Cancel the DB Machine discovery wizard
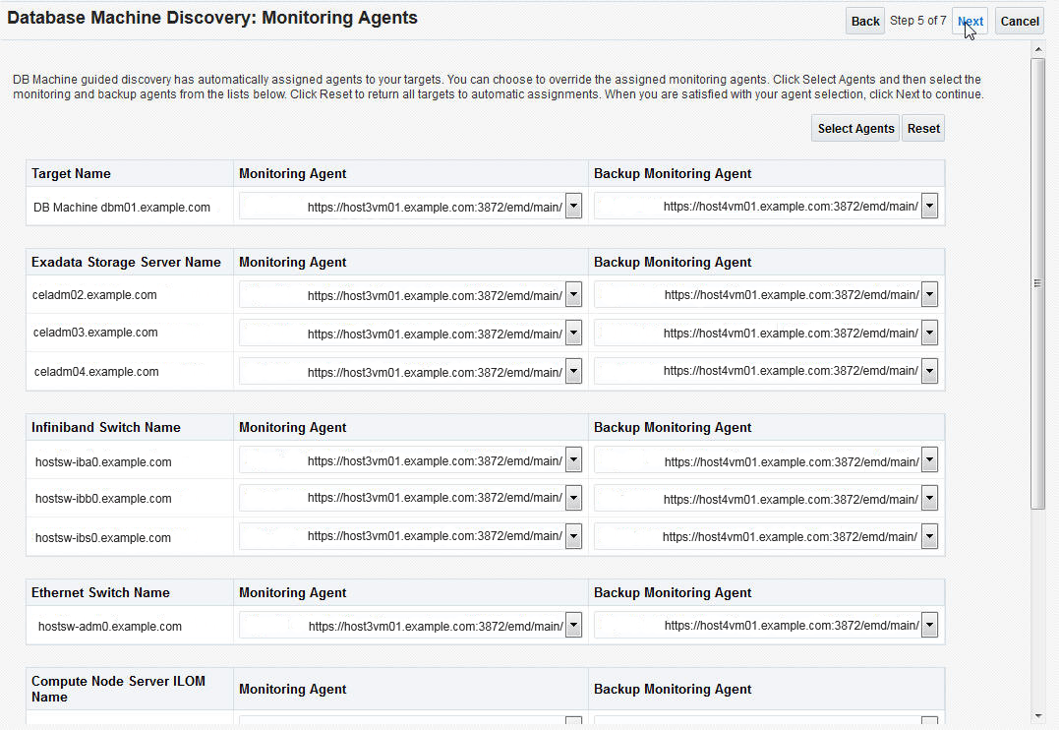 point(1019,21)
